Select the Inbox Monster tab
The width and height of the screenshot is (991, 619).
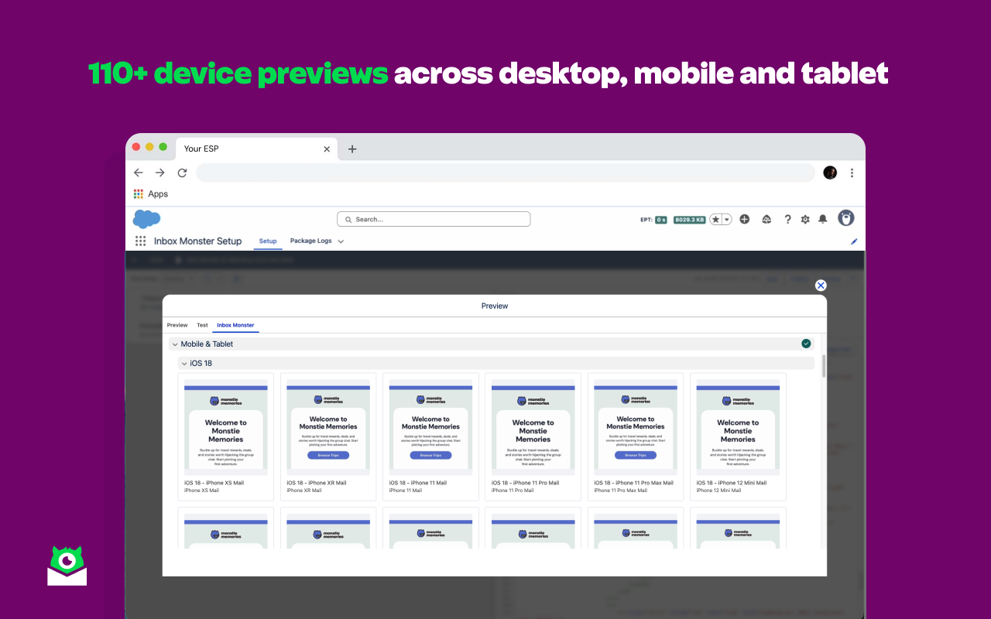click(235, 325)
